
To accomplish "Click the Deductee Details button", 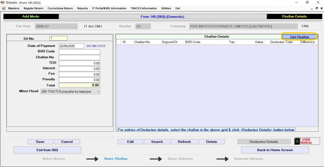I will 264,142.
